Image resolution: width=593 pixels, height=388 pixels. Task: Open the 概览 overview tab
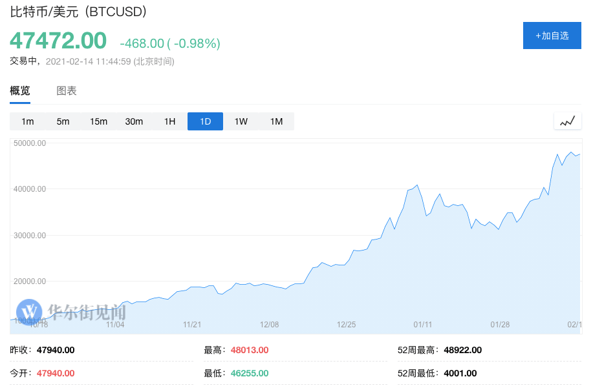[20, 91]
